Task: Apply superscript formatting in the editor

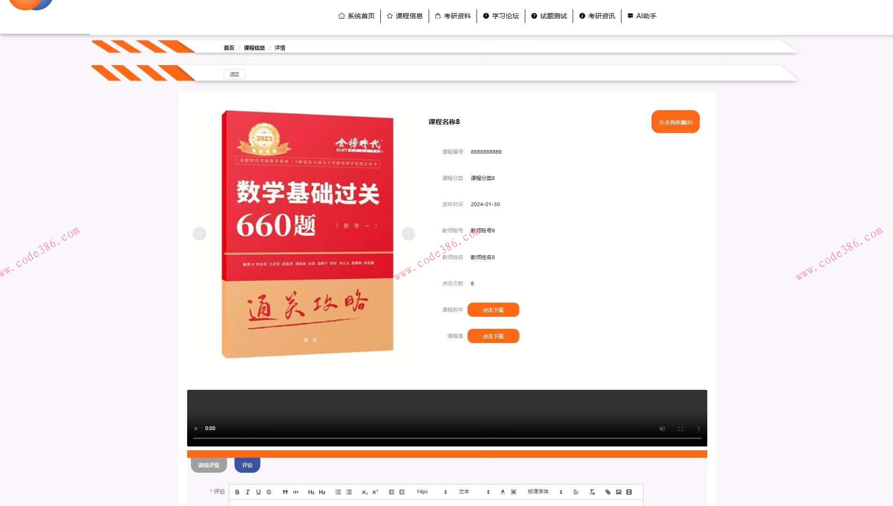Action: pos(375,491)
